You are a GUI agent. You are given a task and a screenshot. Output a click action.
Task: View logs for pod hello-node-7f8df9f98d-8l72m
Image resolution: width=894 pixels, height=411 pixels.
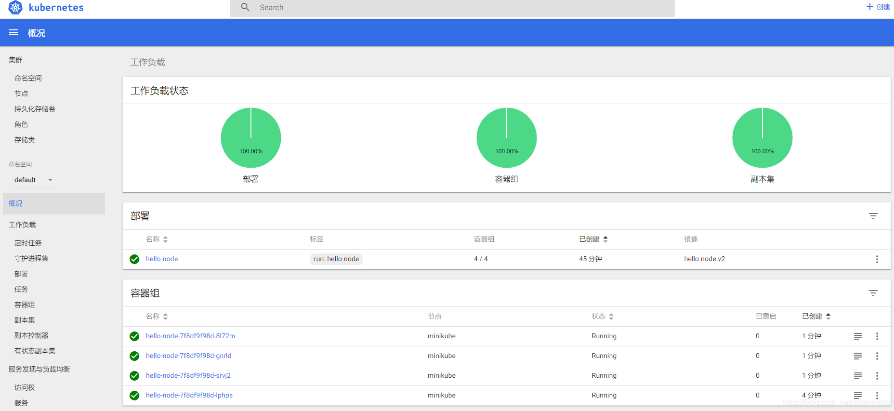click(858, 336)
